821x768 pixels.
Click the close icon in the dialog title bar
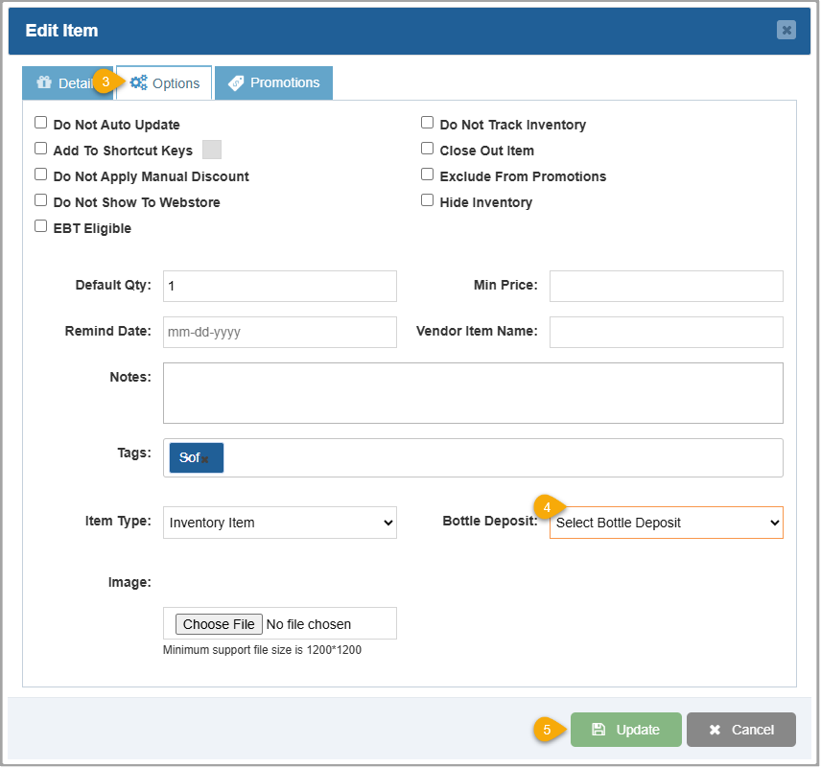coord(786,30)
